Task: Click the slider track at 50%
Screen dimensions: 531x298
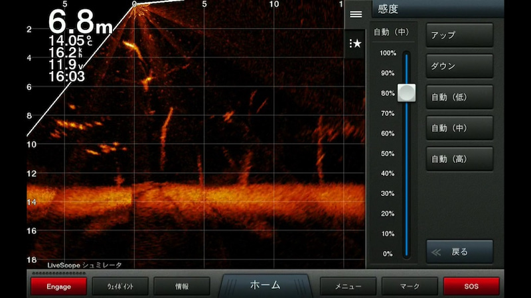Action: (x=406, y=154)
